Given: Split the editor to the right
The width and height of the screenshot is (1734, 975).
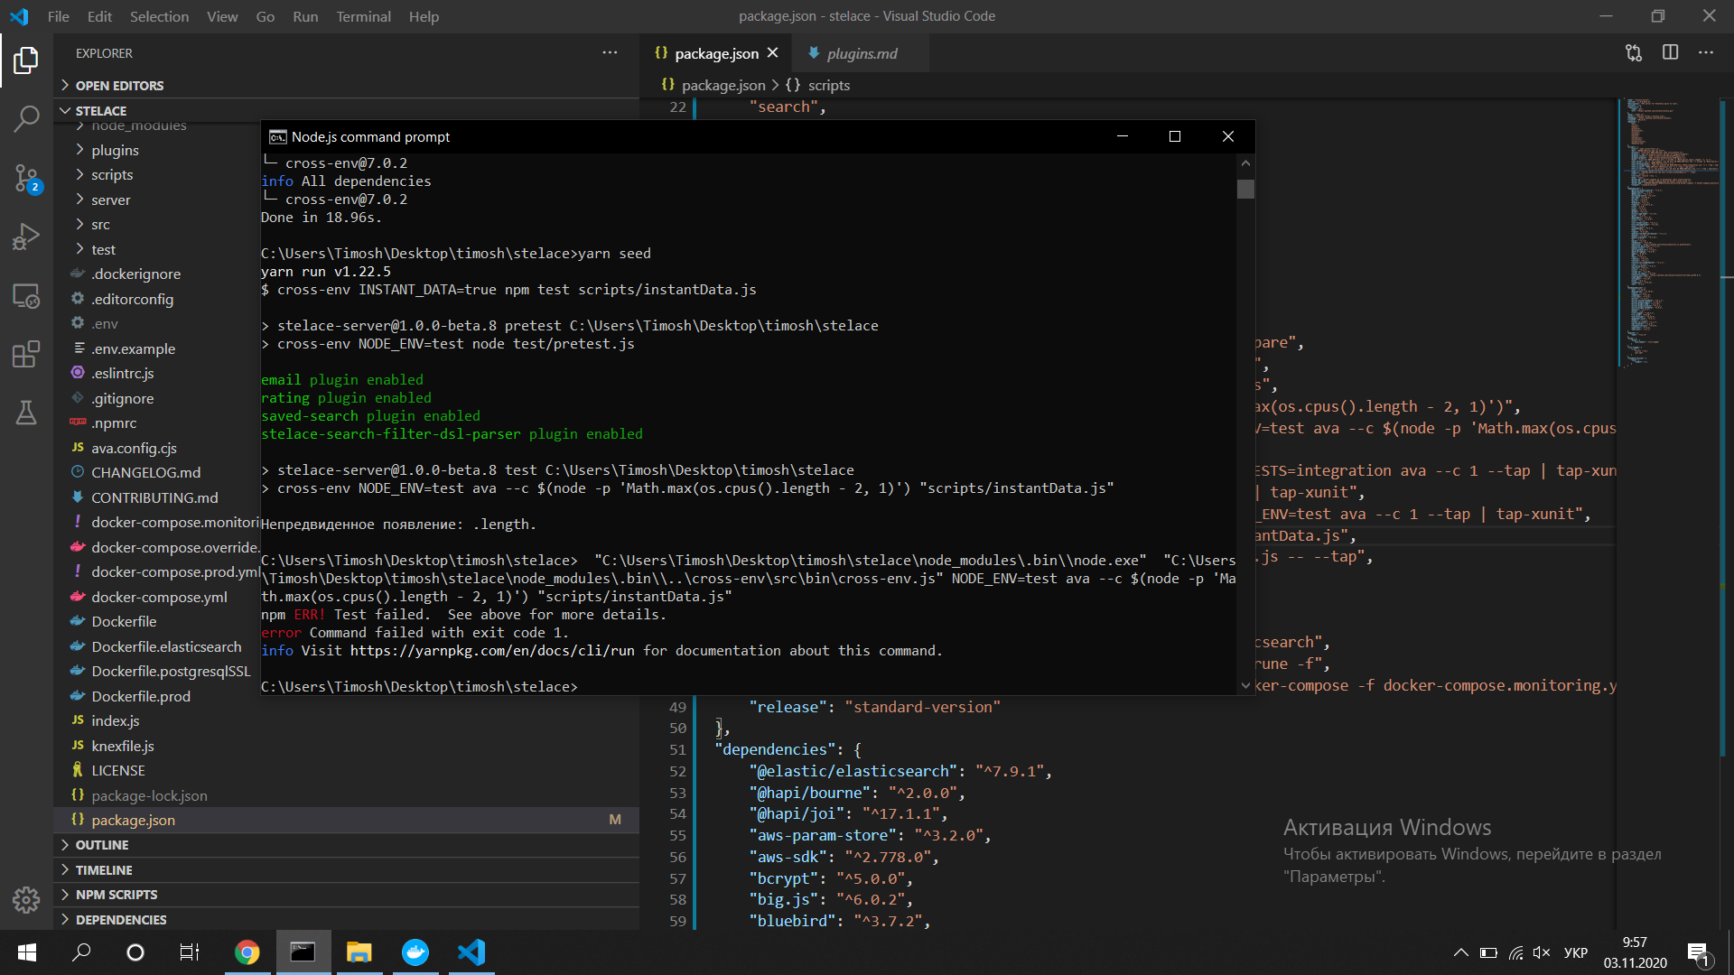Looking at the screenshot, I should pyautogui.click(x=1670, y=53).
